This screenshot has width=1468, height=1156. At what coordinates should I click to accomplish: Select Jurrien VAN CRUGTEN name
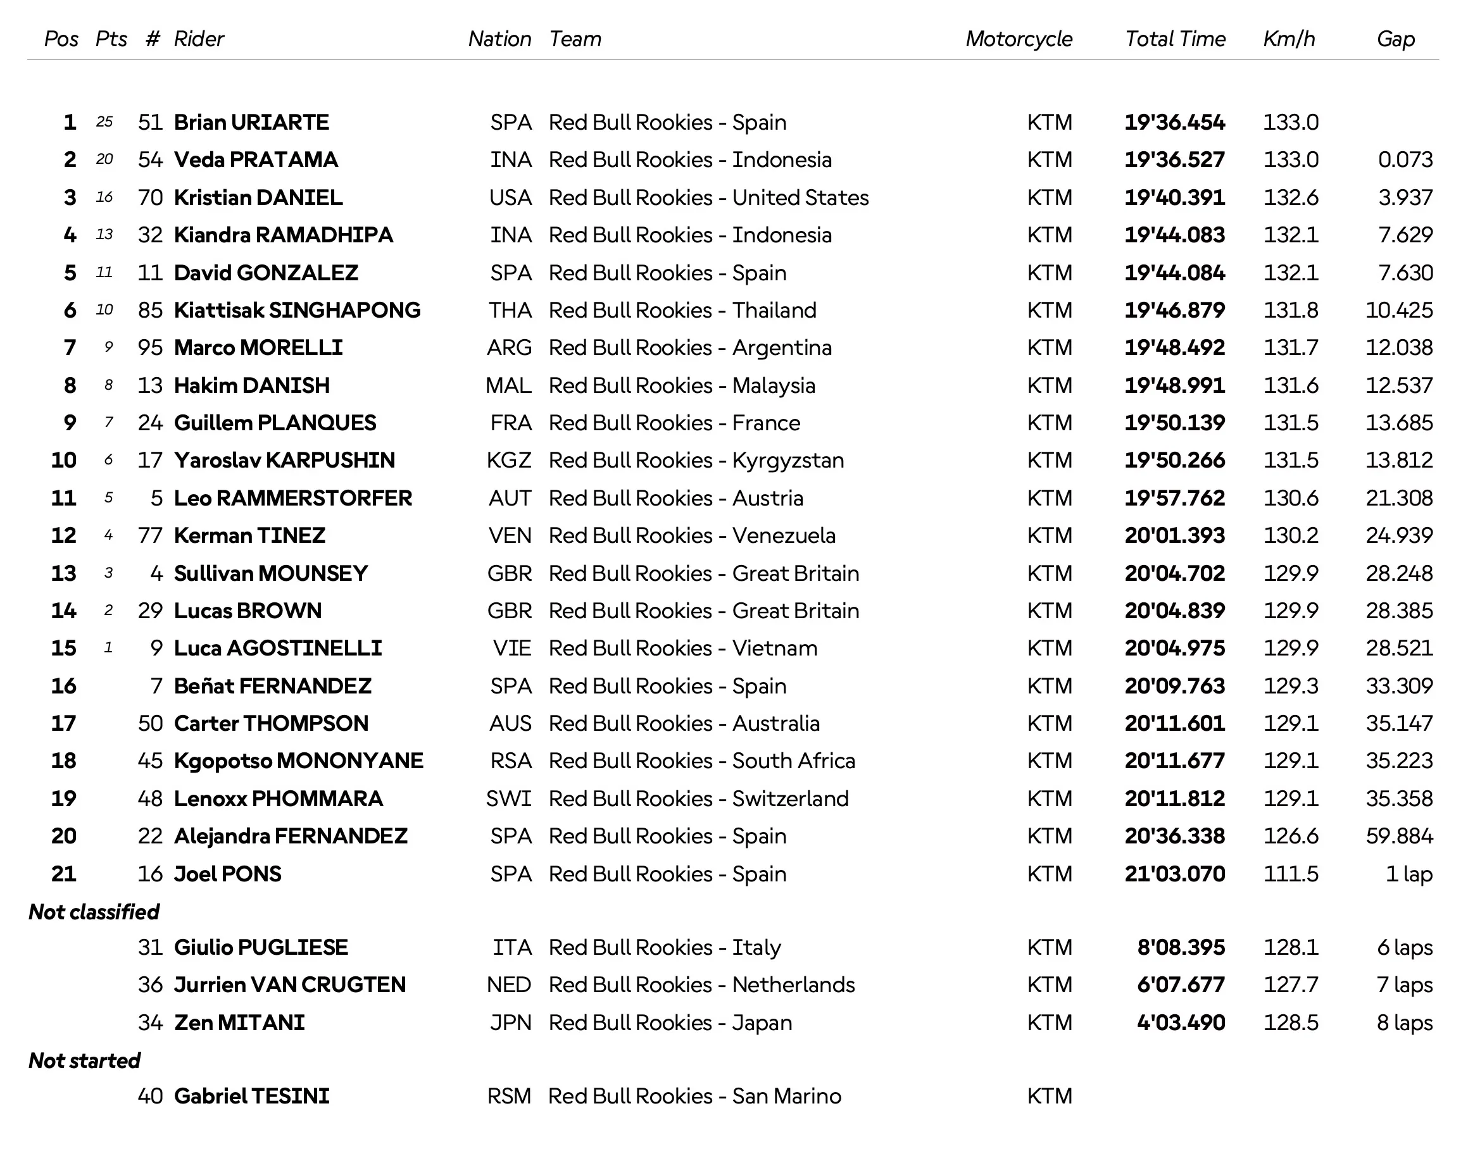290,985
